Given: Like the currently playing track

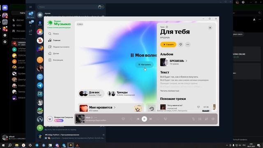Looking at the screenshot, I should click(123, 119).
